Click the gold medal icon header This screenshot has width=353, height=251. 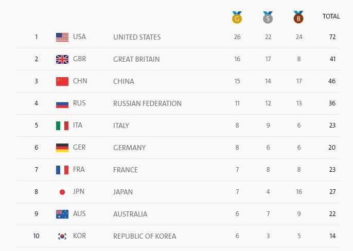(x=237, y=17)
